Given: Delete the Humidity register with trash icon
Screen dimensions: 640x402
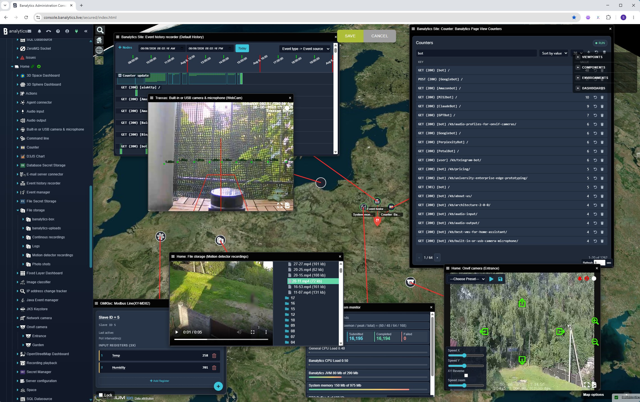Looking at the screenshot, I should (214, 367).
